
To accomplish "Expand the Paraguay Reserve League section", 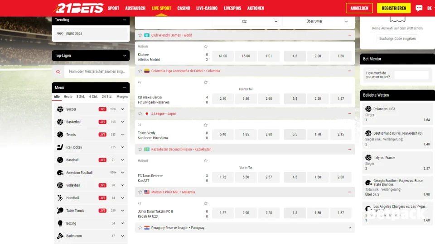I will [x=349, y=228].
